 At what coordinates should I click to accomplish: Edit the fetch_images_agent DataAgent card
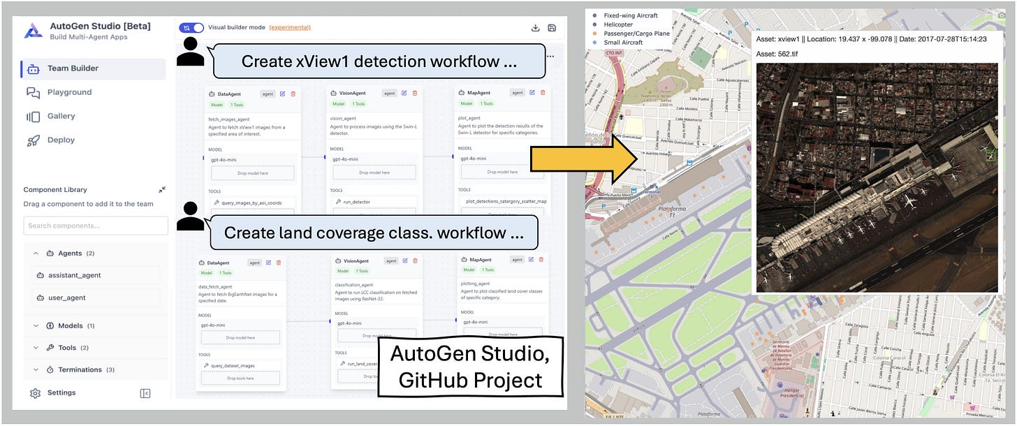pyautogui.click(x=283, y=94)
